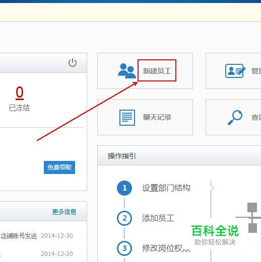Click the power icon in panel header
The height and width of the screenshot is (262, 261).
pos(73,63)
